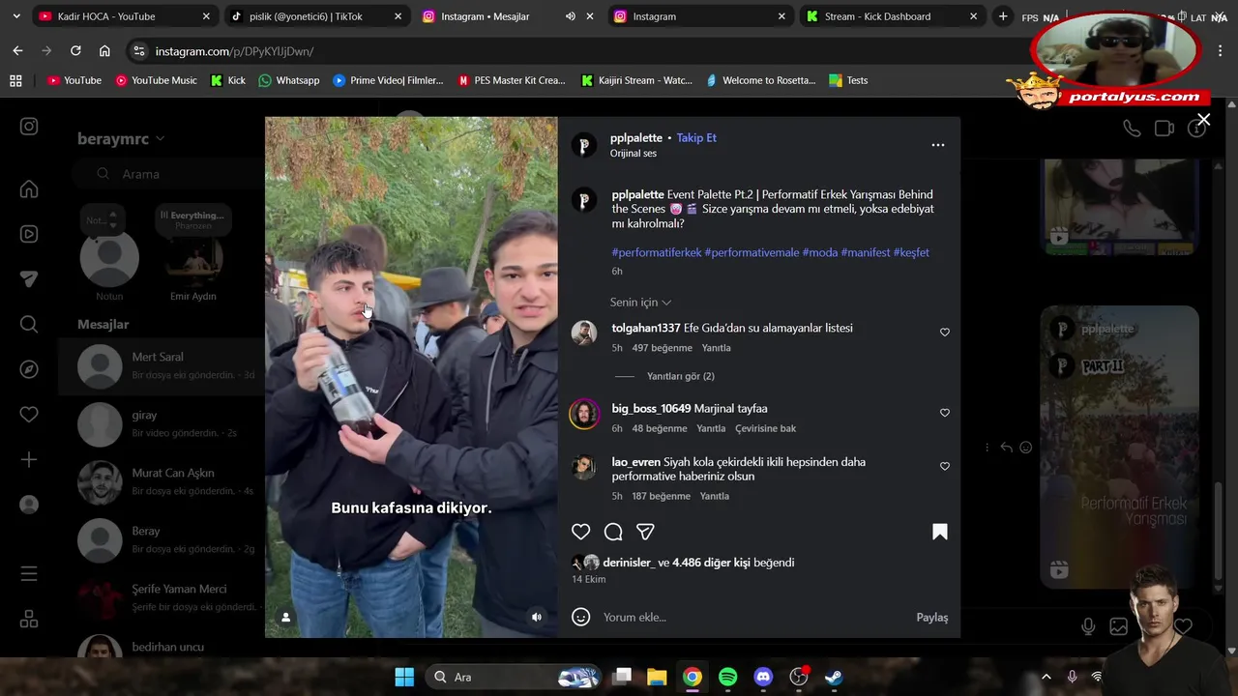Viewport: 1238px width, 696px height.
Task: Reload the Instagram page
Action: pyautogui.click(x=75, y=51)
